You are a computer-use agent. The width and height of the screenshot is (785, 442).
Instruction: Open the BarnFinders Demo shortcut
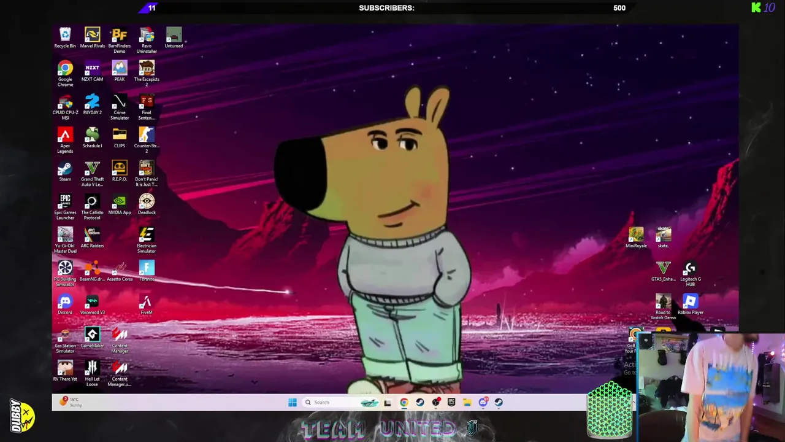(x=120, y=41)
